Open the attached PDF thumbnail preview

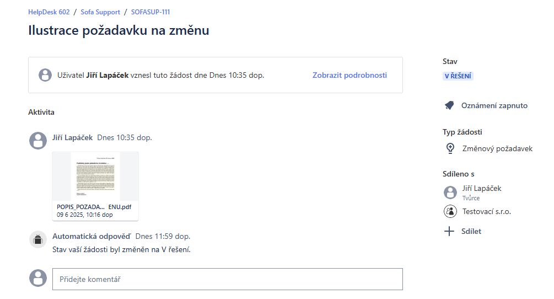95,176
